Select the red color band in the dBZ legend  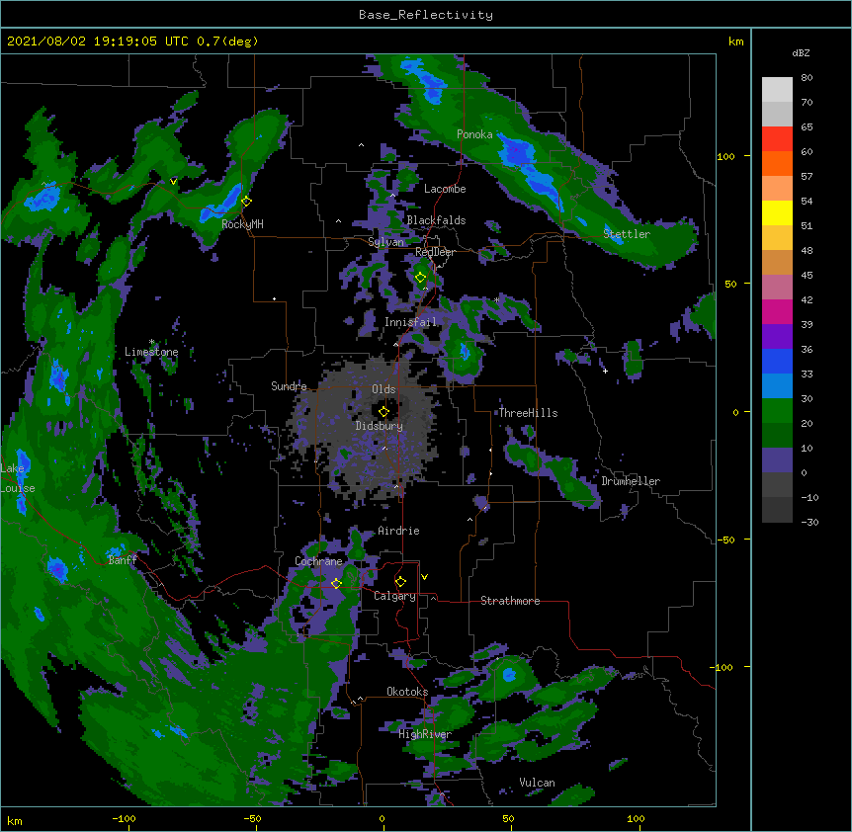pyautogui.click(x=777, y=138)
